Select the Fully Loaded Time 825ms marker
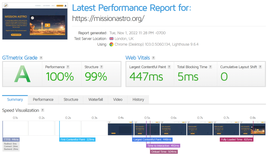 coord(237,139)
